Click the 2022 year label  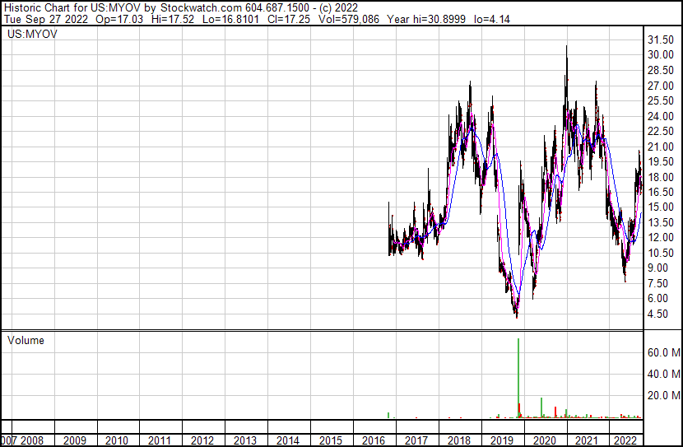627,440
